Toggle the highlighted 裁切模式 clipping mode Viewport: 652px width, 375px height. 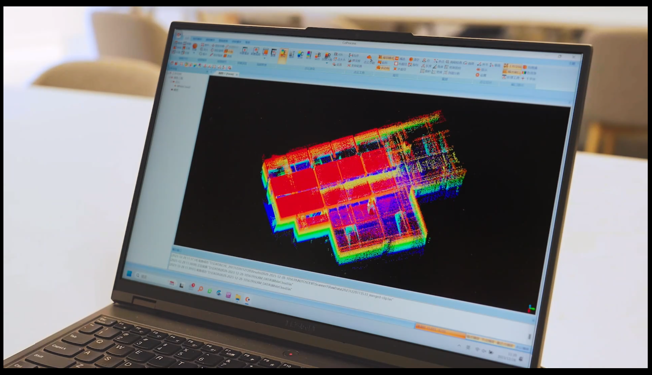[x=386, y=58]
